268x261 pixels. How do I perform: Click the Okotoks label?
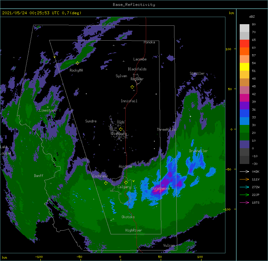pyautogui.click(x=128, y=217)
